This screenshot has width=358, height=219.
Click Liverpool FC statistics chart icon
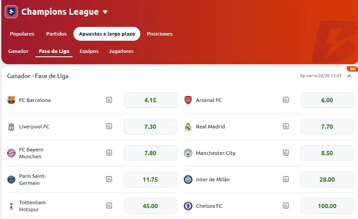109,126
